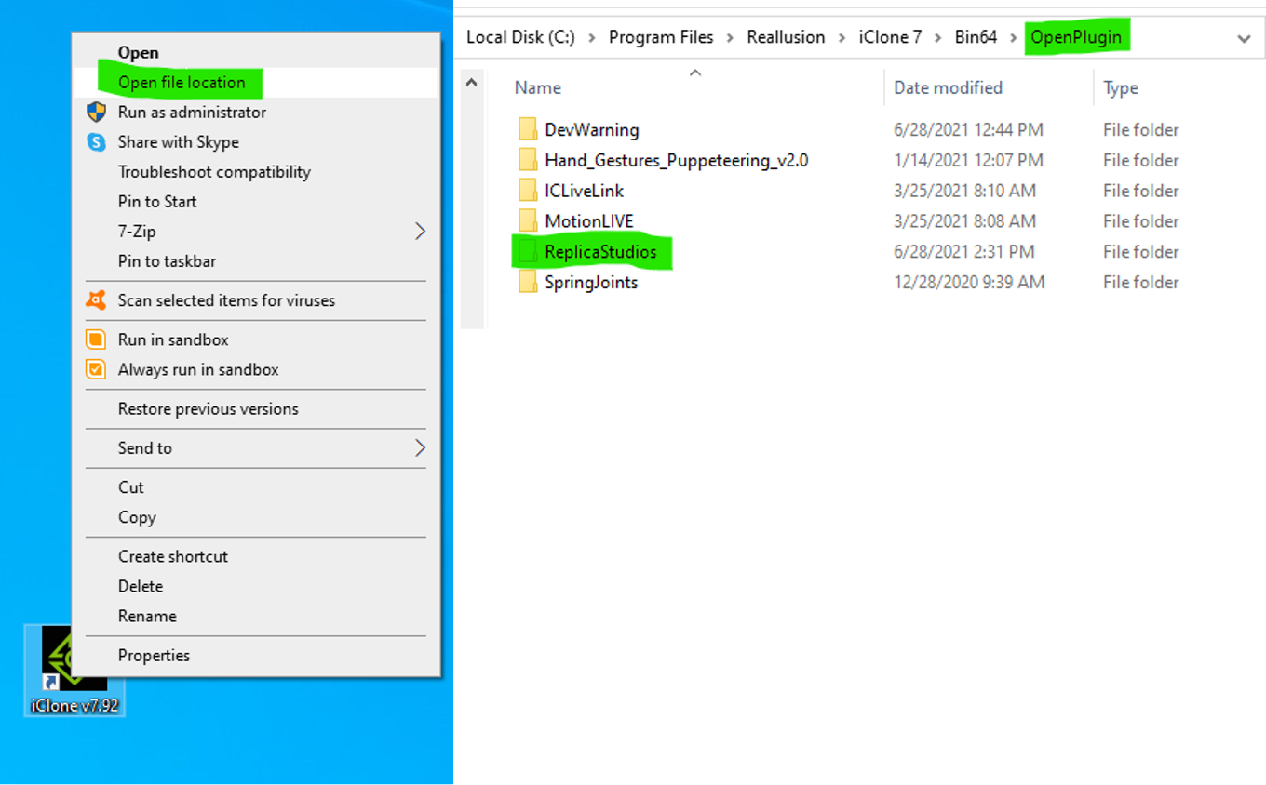The height and width of the screenshot is (785, 1266).
Task: Select the ICLiveLink folder icon
Action: coord(528,191)
